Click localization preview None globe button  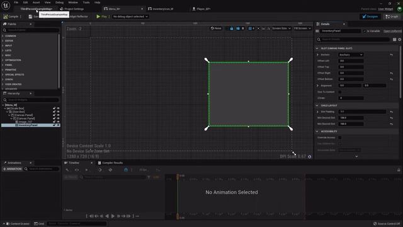click(216, 28)
